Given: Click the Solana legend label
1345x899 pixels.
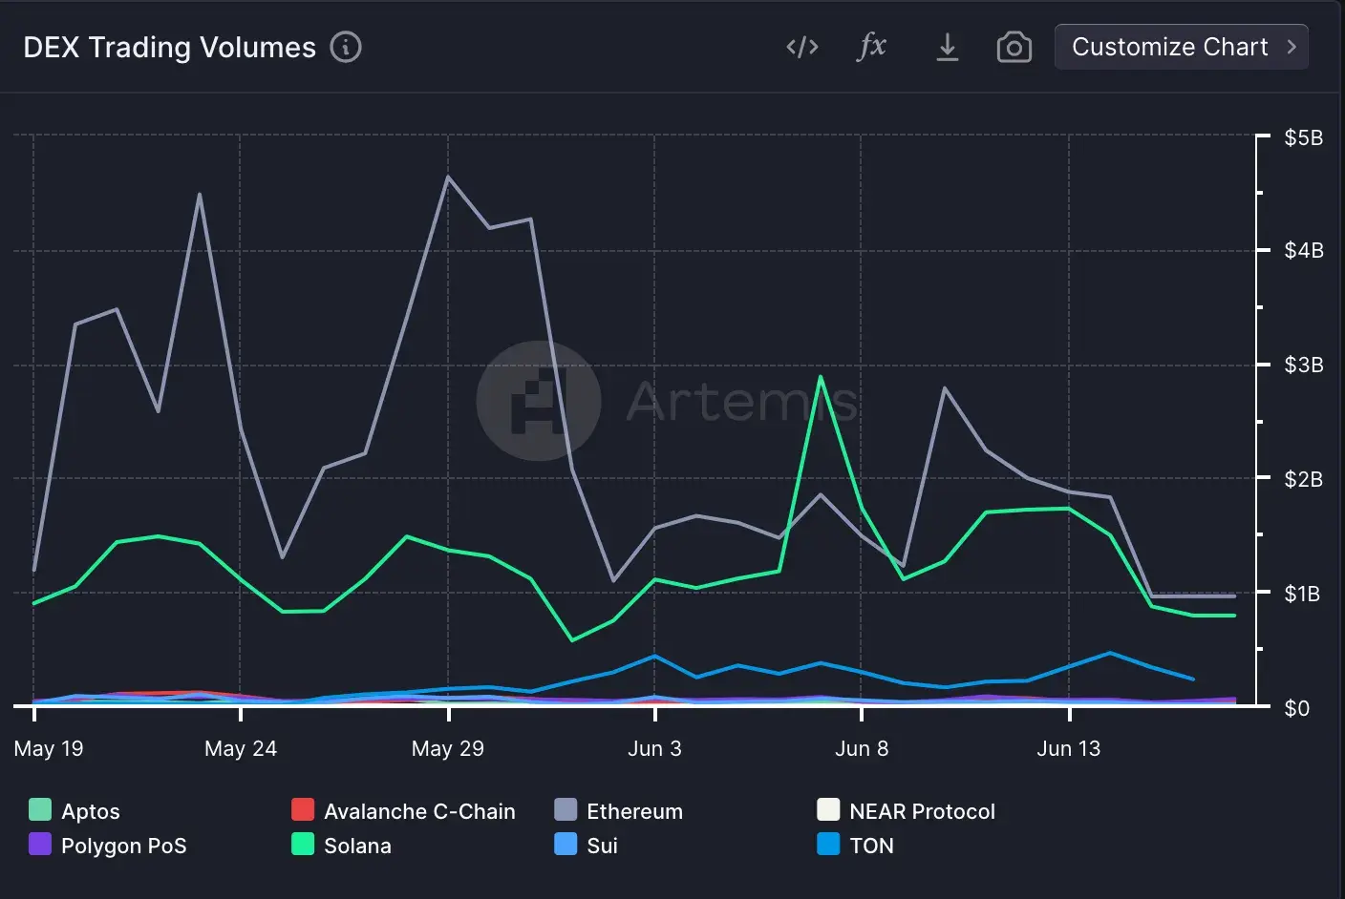Looking at the screenshot, I should click(x=357, y=846).
